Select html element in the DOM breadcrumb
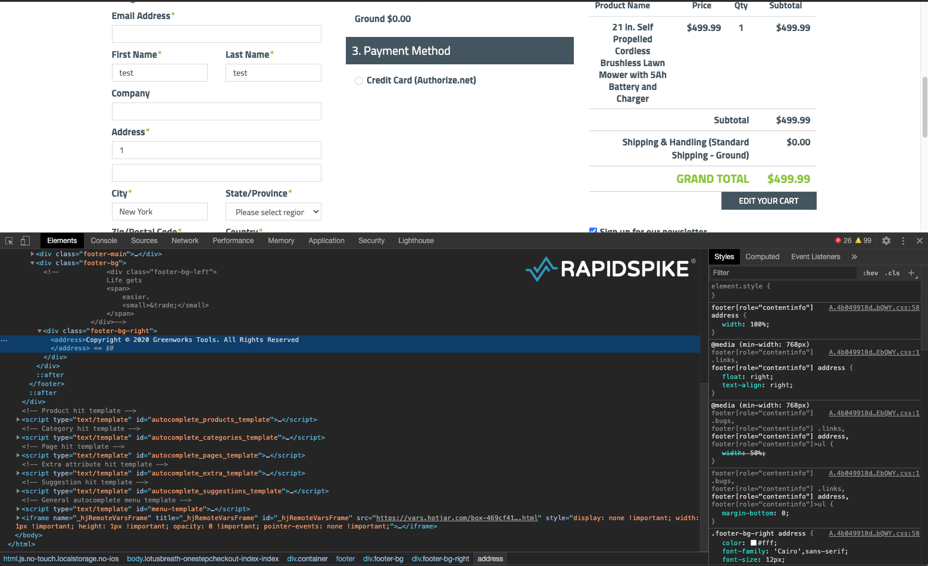The image size is (928, 566). point(61,559)
